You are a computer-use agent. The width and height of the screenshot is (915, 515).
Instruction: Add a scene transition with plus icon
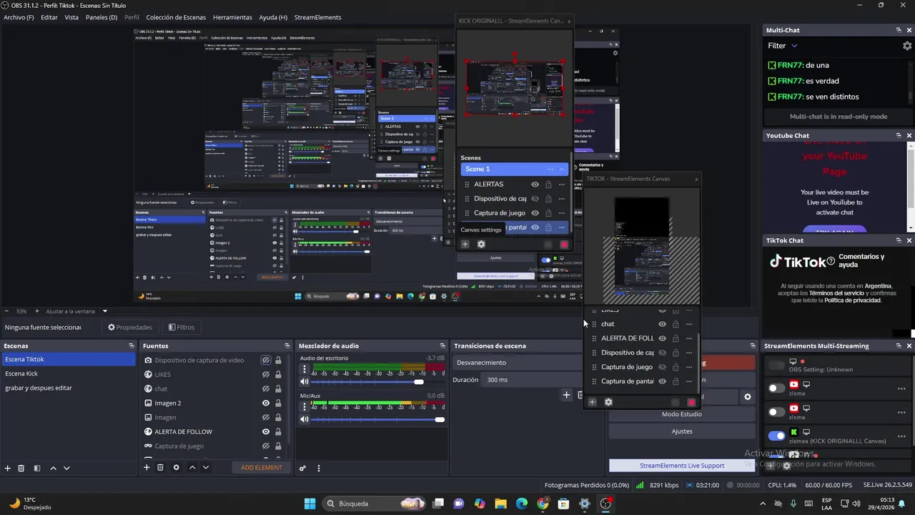(x=566, y=395)
